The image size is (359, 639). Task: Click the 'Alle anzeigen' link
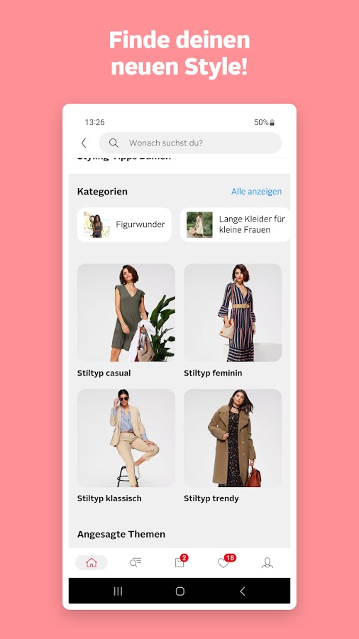coord(256,192)
